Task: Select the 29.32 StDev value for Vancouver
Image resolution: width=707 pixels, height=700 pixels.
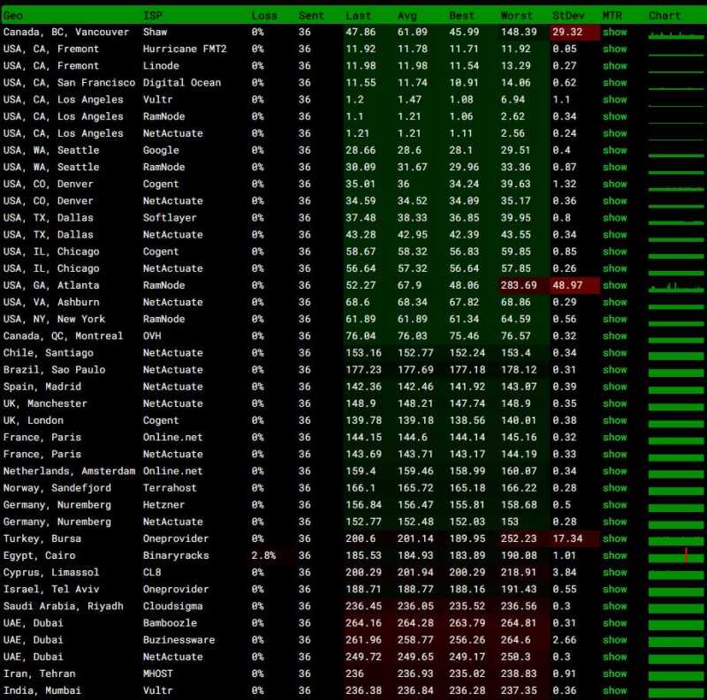Action: click(567, 32)
